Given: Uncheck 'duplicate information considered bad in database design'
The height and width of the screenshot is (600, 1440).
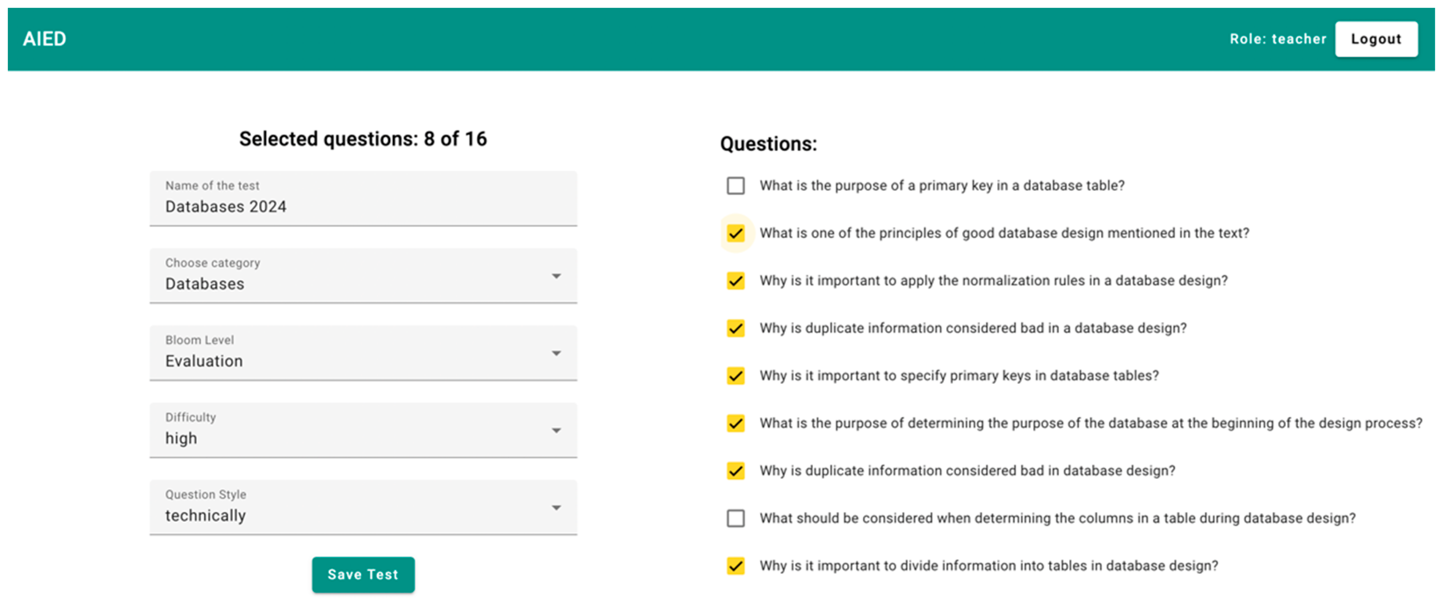Looking at the screenshot, I should 736,471.
